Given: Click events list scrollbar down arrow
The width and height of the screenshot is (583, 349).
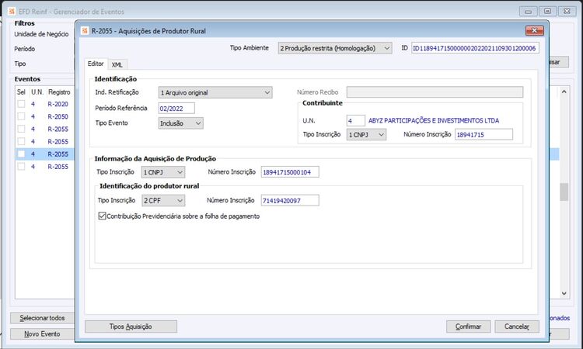Looking at the screenshot, I should [x=564, y=293].
